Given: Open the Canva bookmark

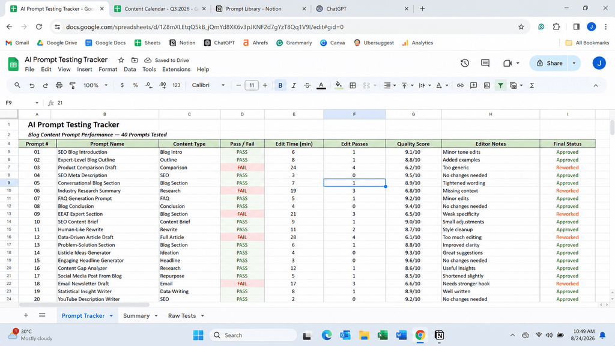Looking at the screenshot, I should (333, 43).
